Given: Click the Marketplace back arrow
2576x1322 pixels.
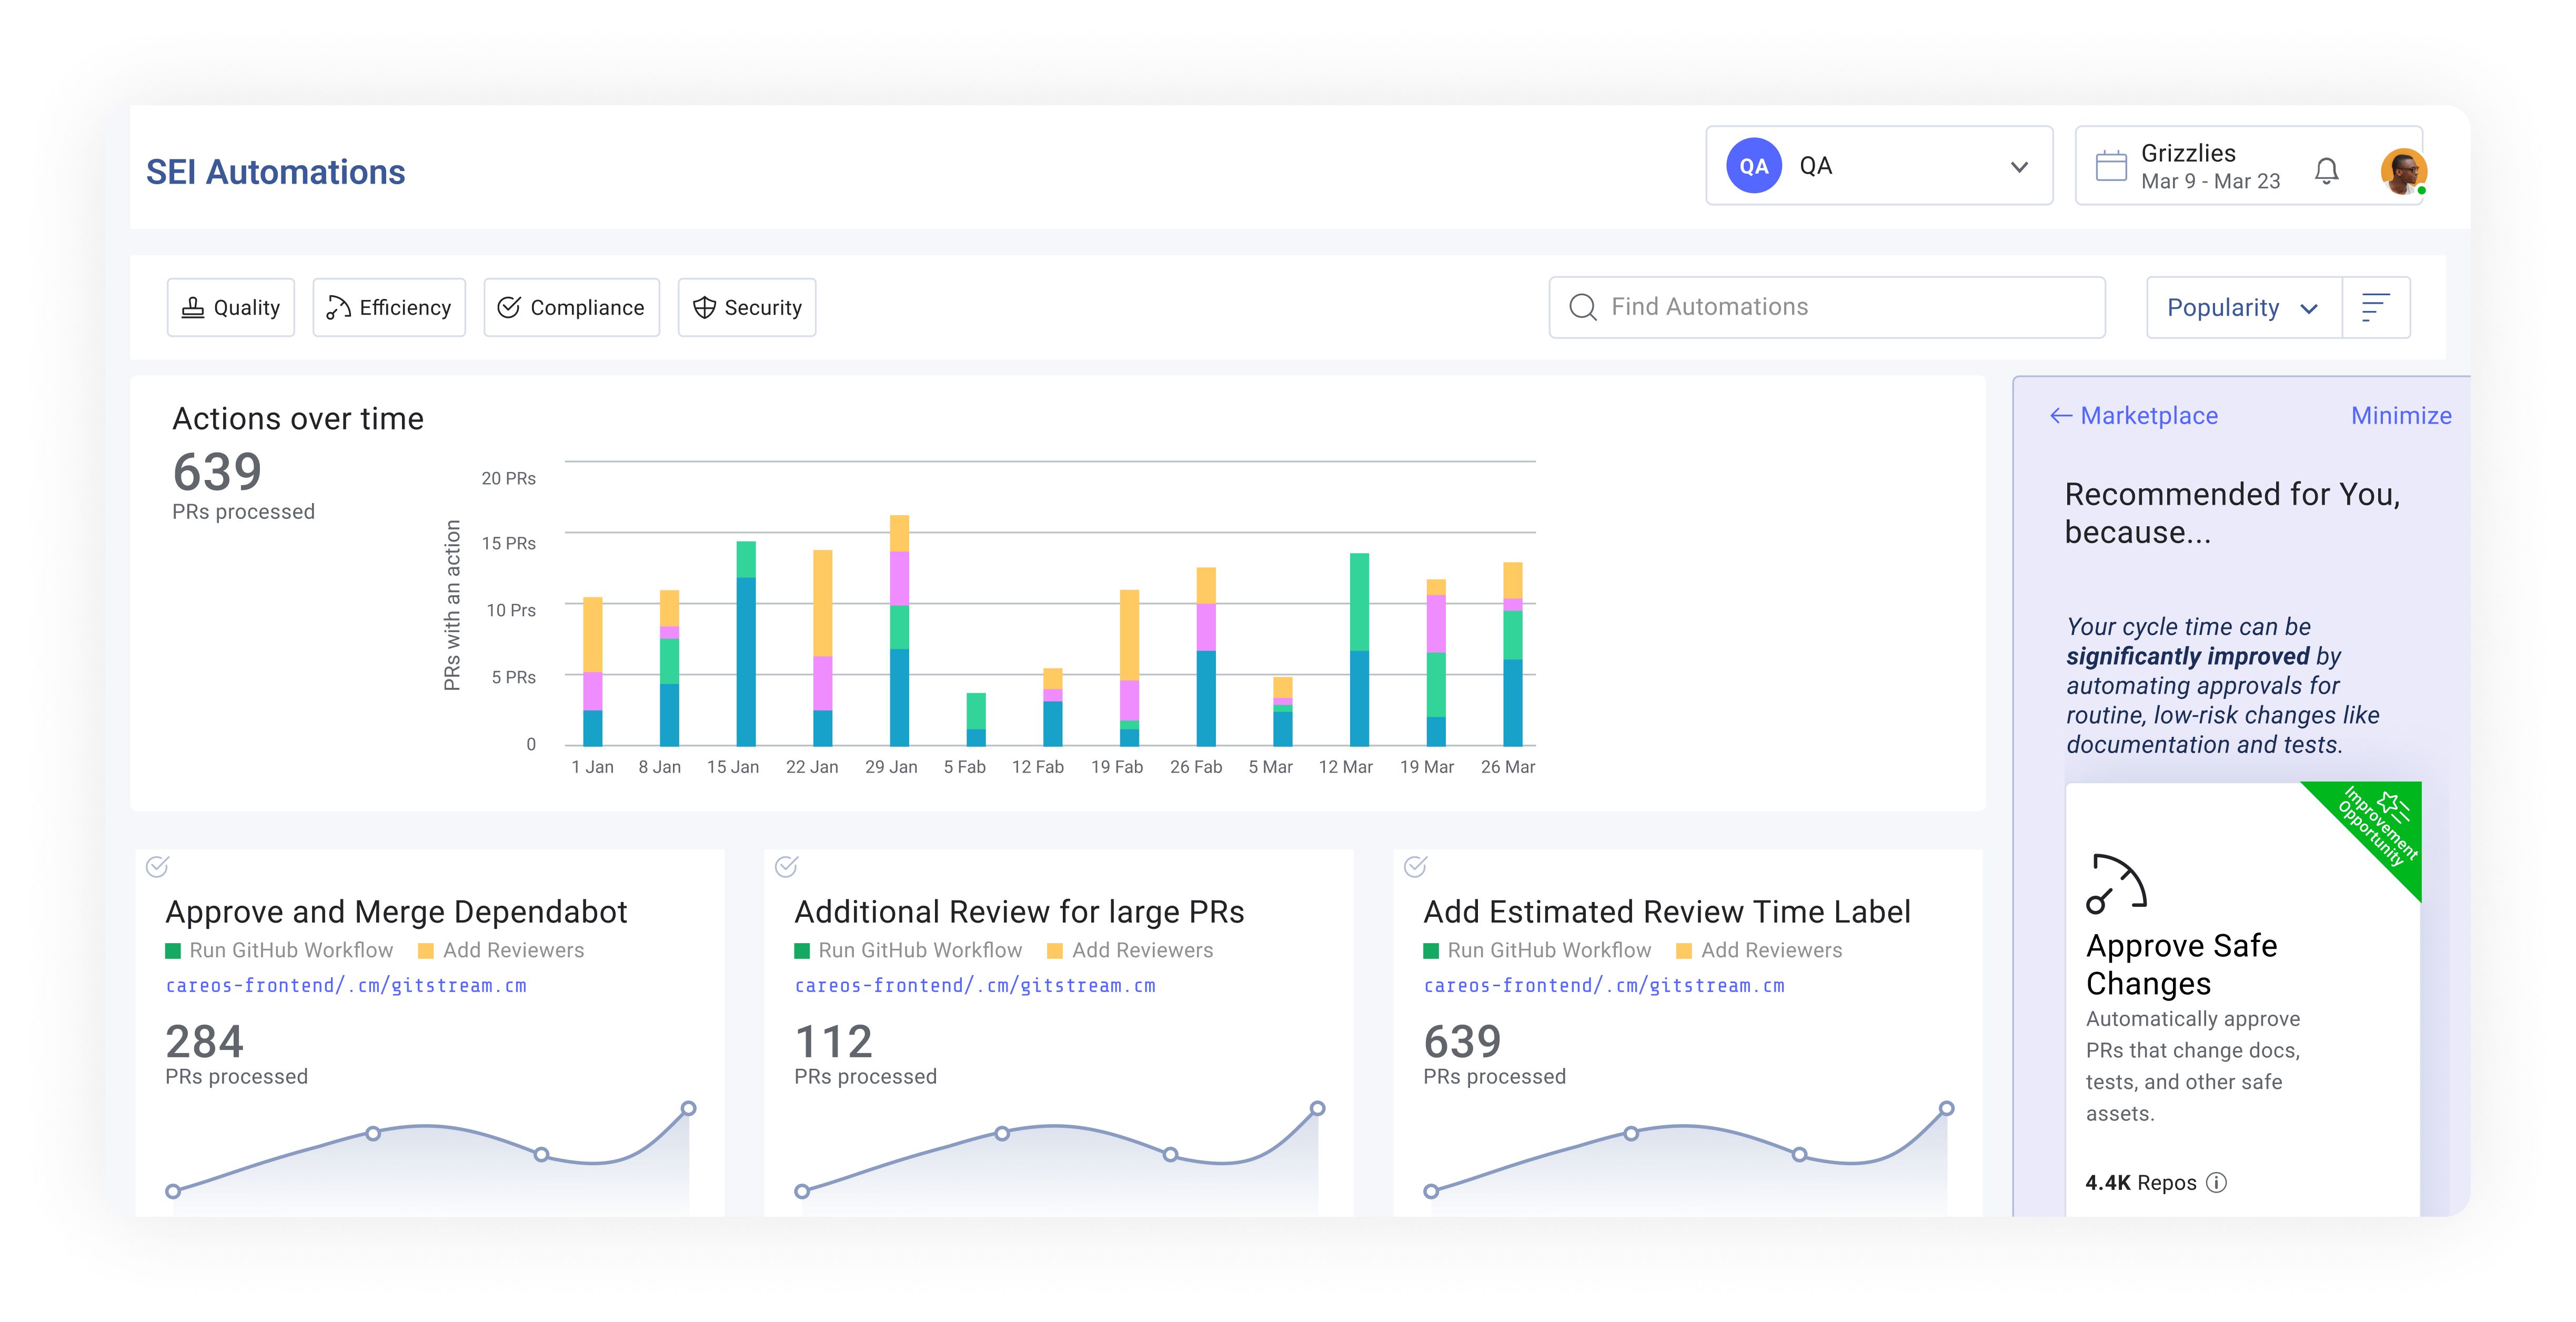Looking at the screenshot, I should coord(2060,416).
